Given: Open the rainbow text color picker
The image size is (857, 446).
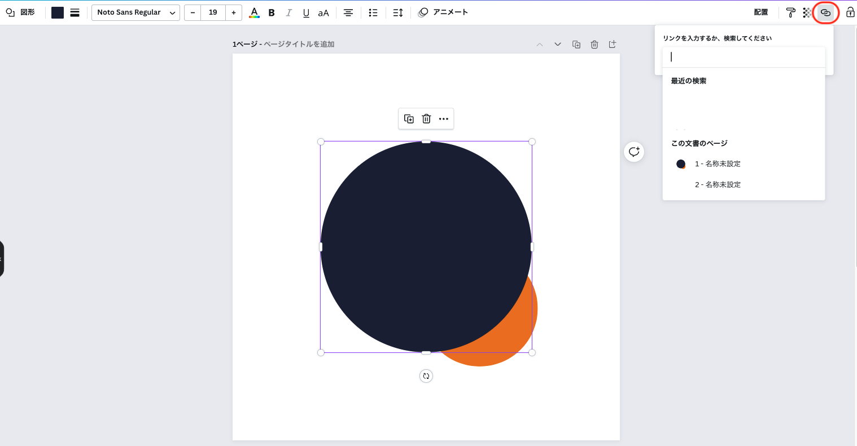Looking at the screenshot, I should 254,12.
